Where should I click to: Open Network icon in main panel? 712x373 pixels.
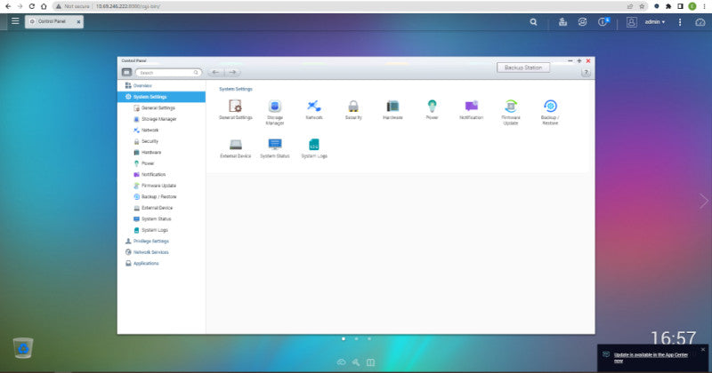314,106
